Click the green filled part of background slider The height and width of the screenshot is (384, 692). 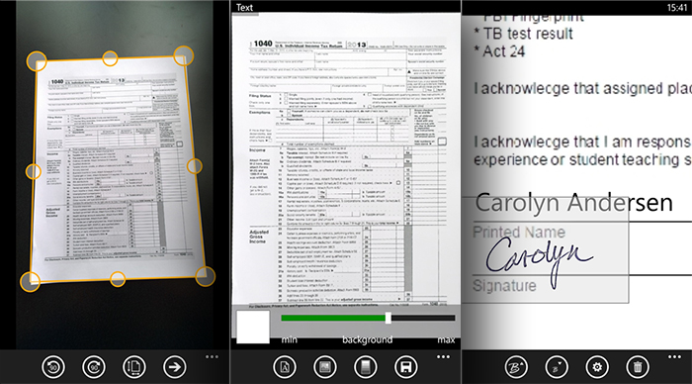point(333,318)
